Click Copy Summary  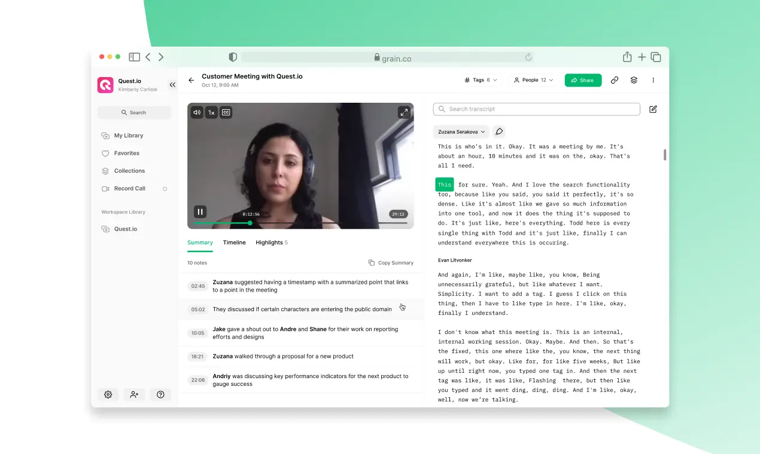pos(391,263)
